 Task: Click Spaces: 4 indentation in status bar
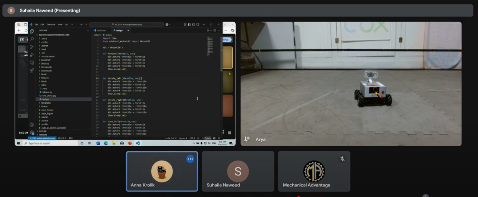coord(182,138)
